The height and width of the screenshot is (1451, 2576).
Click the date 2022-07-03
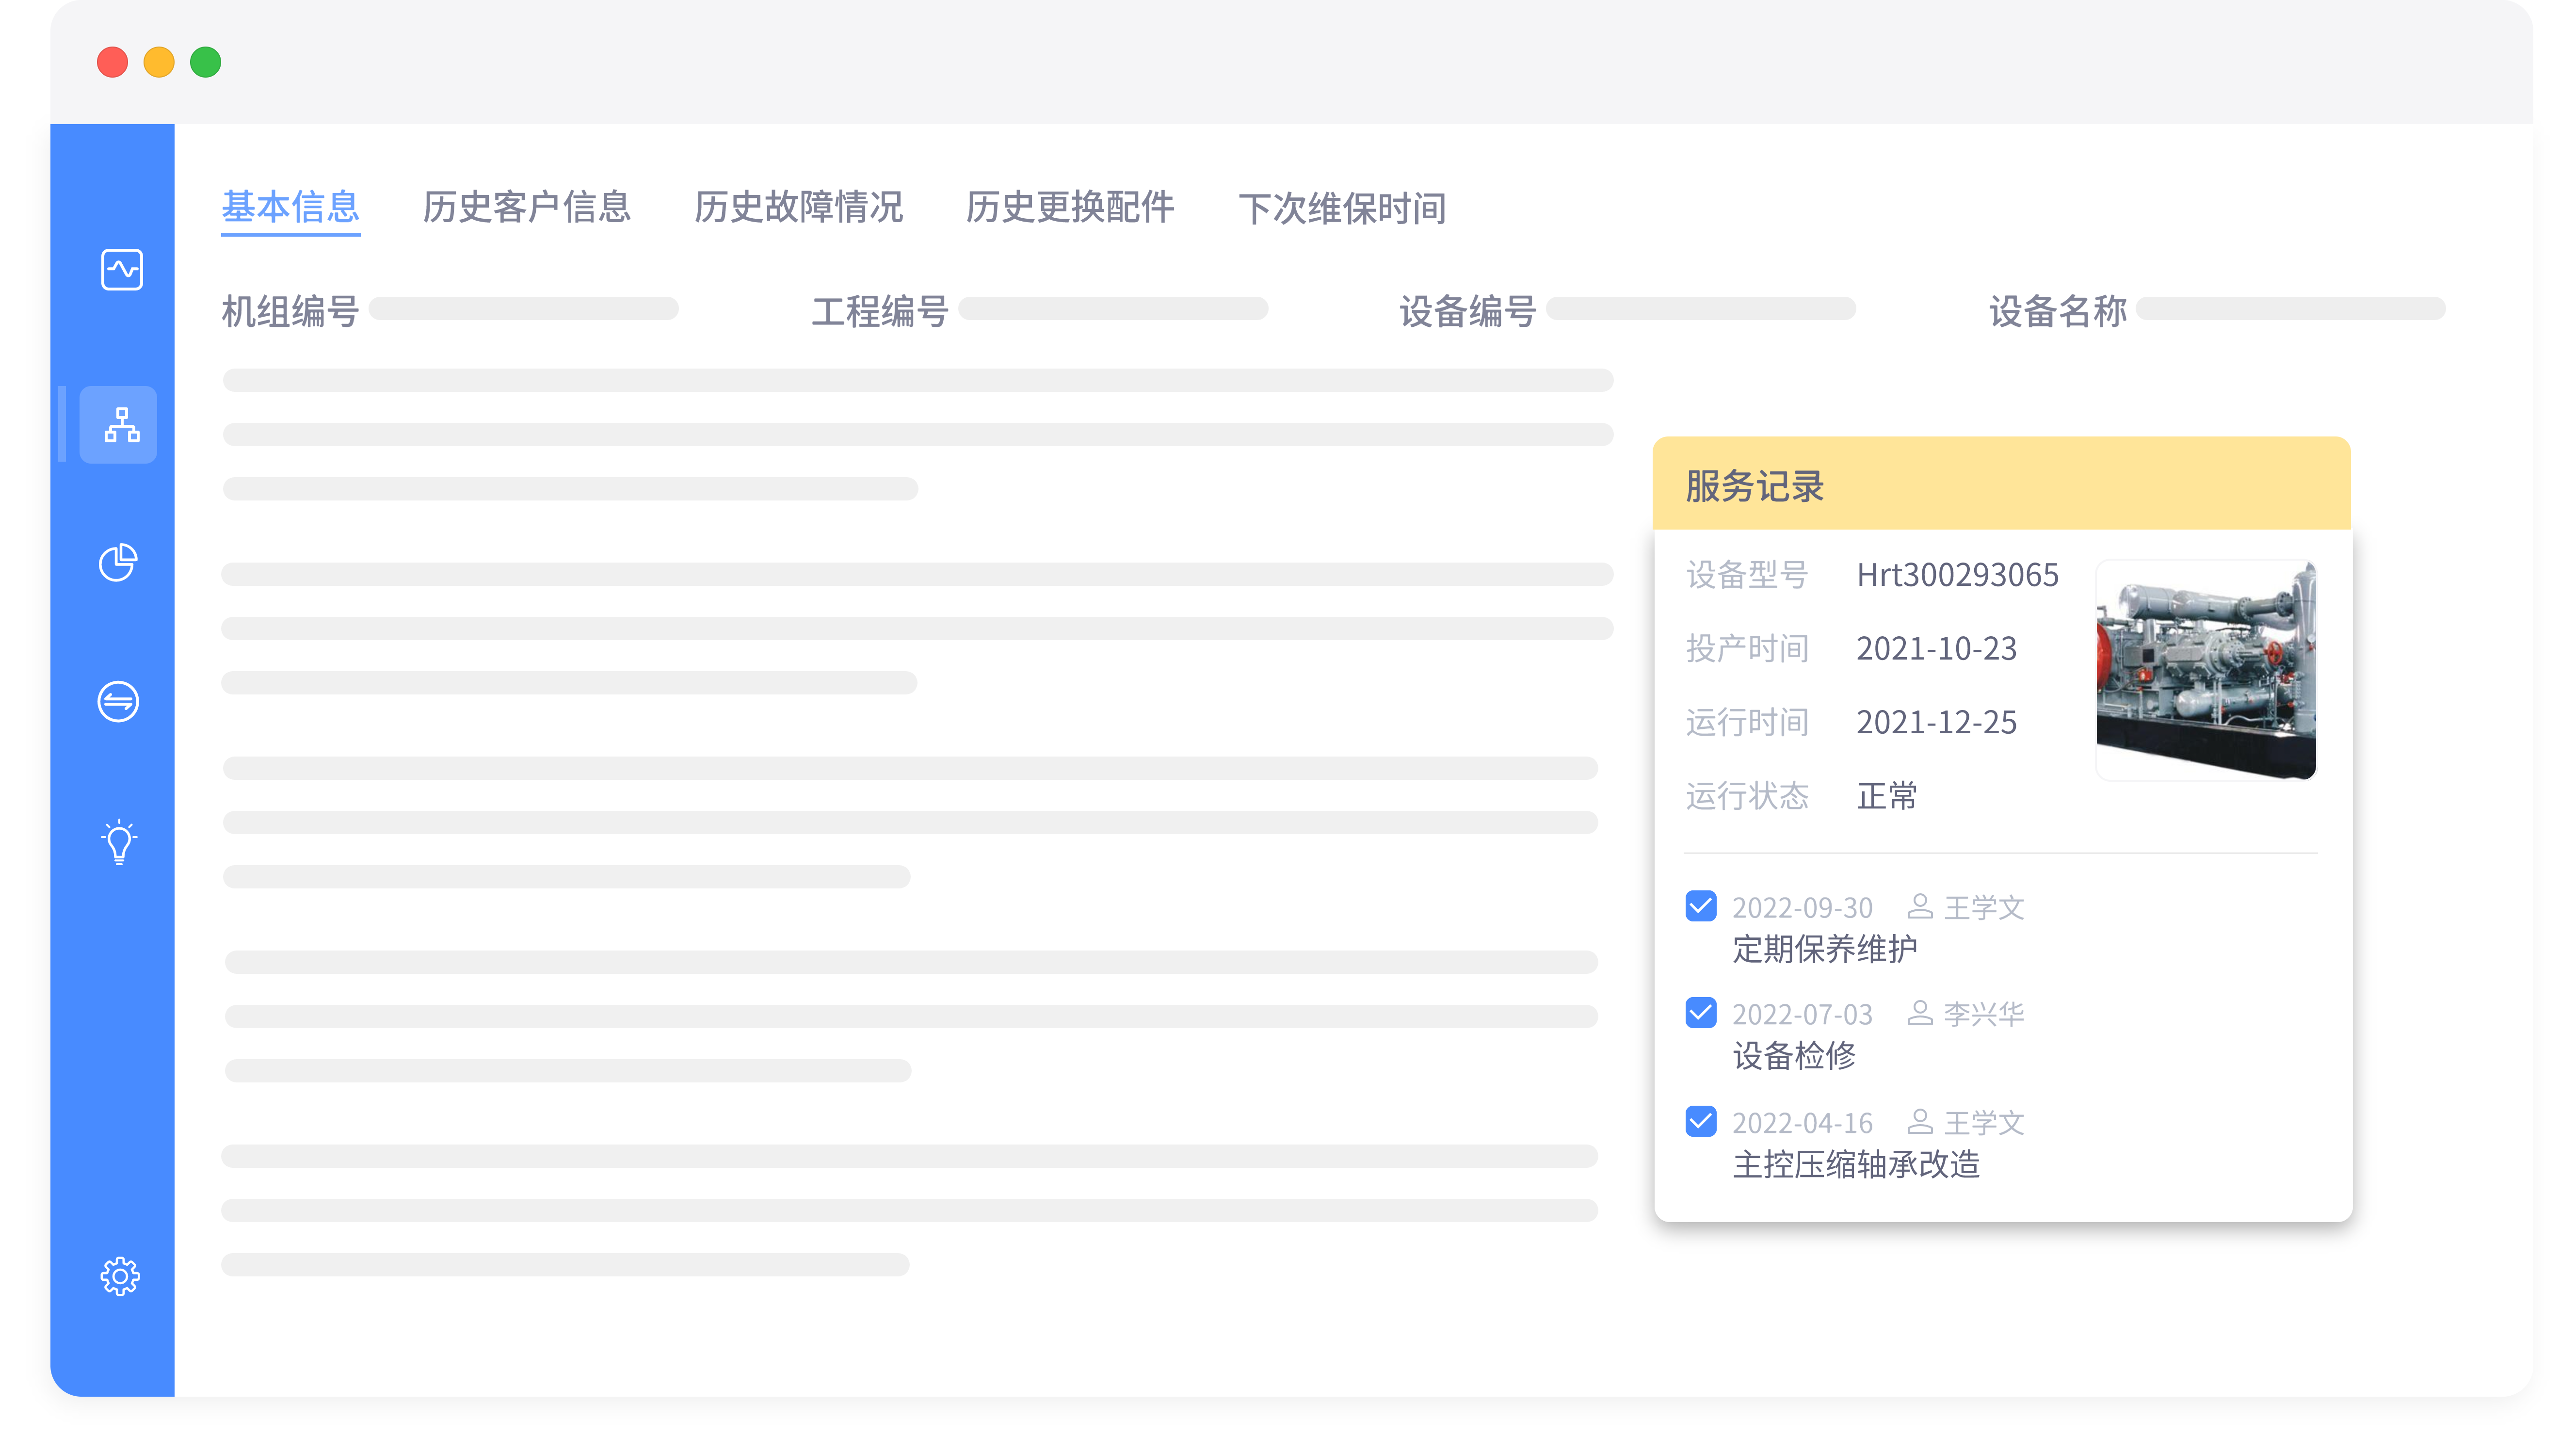point(1802,1014)
